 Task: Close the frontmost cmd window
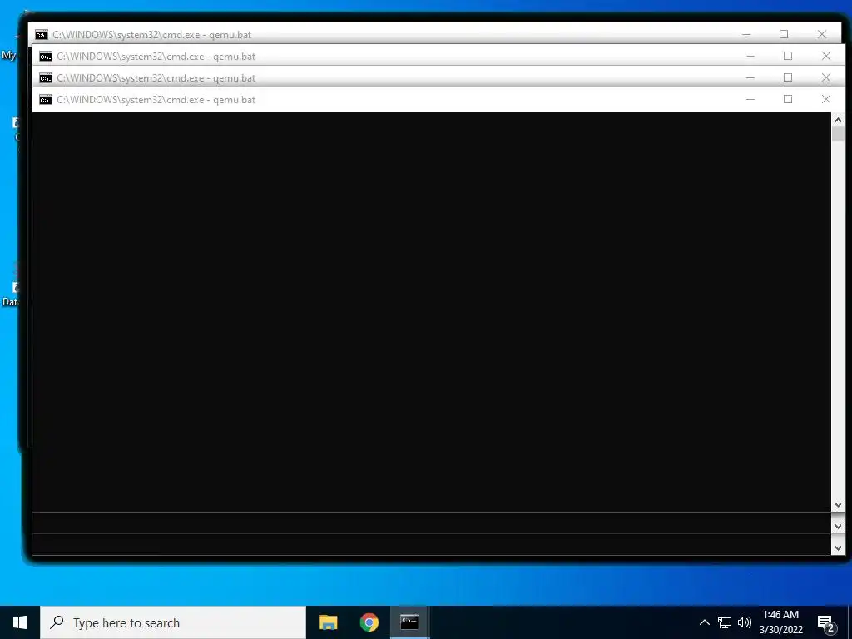[826, 100]
